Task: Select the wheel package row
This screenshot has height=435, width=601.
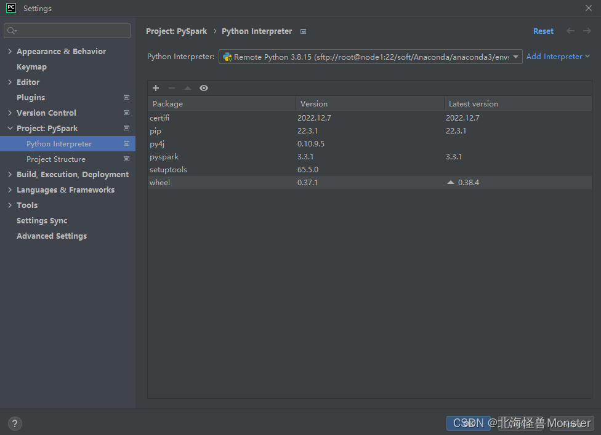Action: tap(369, 183)
